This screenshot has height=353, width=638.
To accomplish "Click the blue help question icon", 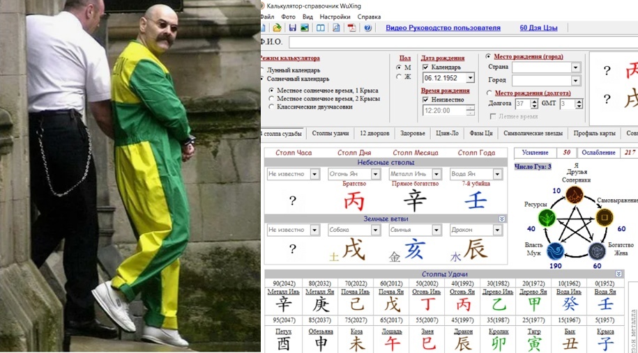I will 367,28.
